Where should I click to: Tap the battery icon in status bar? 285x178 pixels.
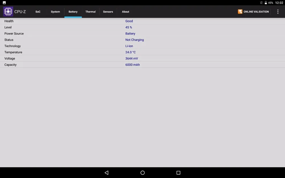(x=266, y=3)
